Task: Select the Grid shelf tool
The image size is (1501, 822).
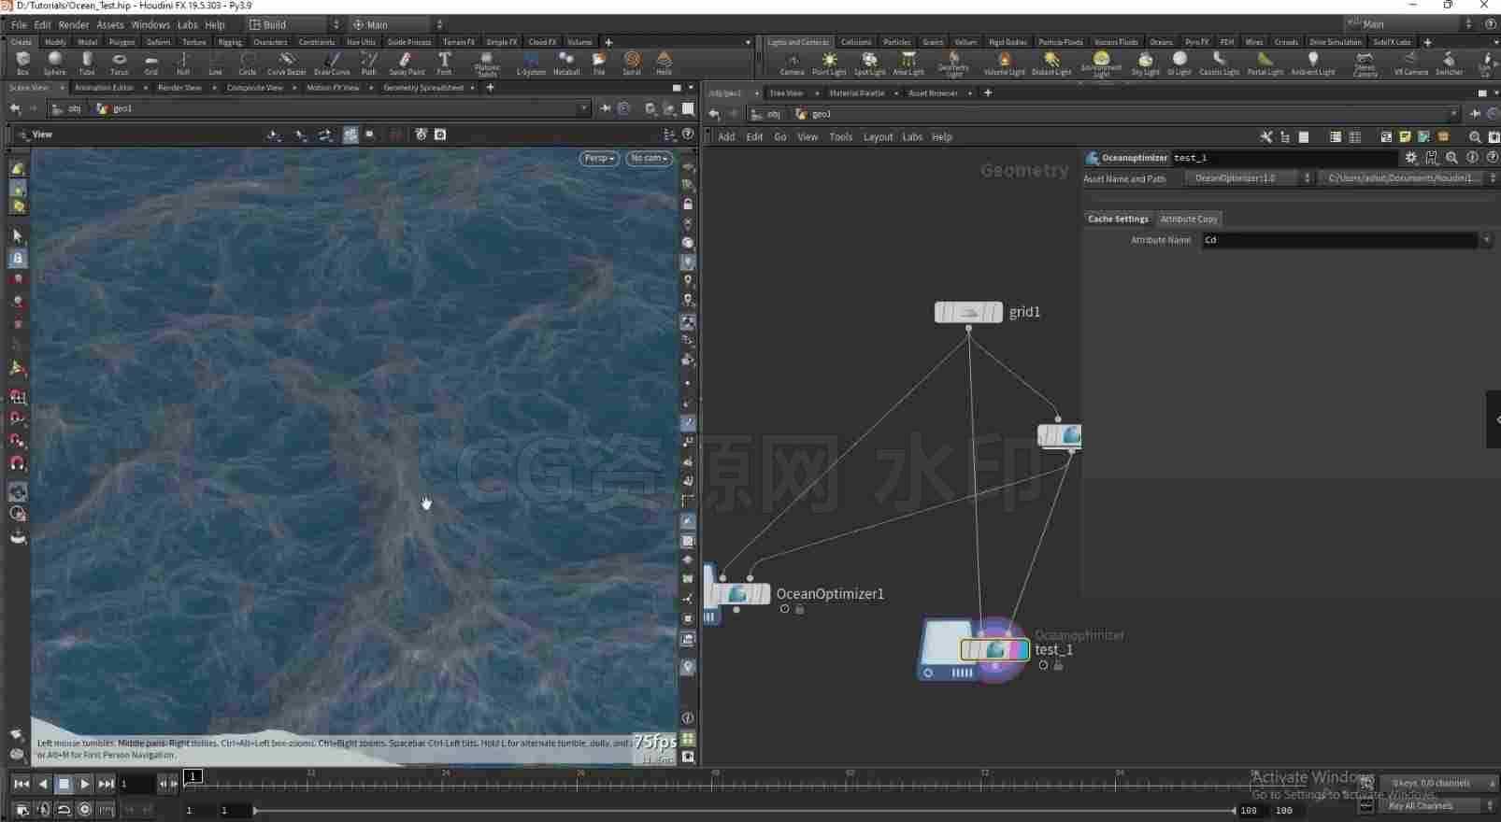Action: coord(151,63)
